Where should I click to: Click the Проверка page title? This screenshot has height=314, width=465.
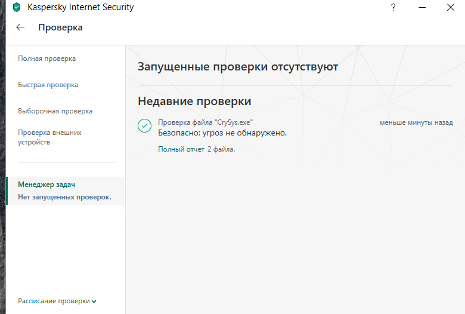coord(60,27)
